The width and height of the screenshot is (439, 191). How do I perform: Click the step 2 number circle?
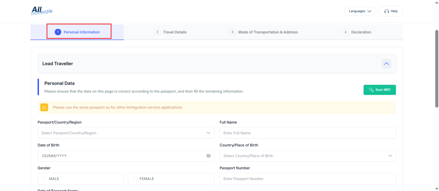157,32
